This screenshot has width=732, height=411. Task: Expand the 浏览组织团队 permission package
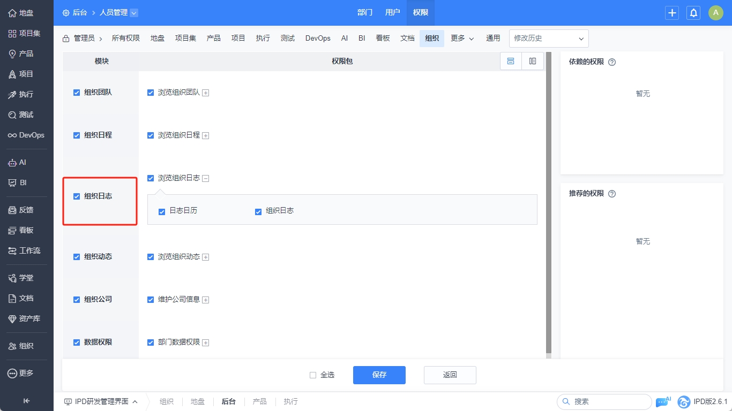(206, 93)
